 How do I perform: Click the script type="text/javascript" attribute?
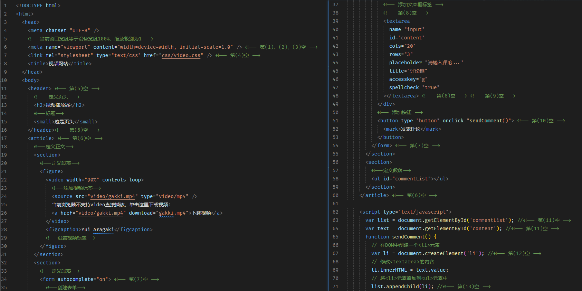click(416, 212)
